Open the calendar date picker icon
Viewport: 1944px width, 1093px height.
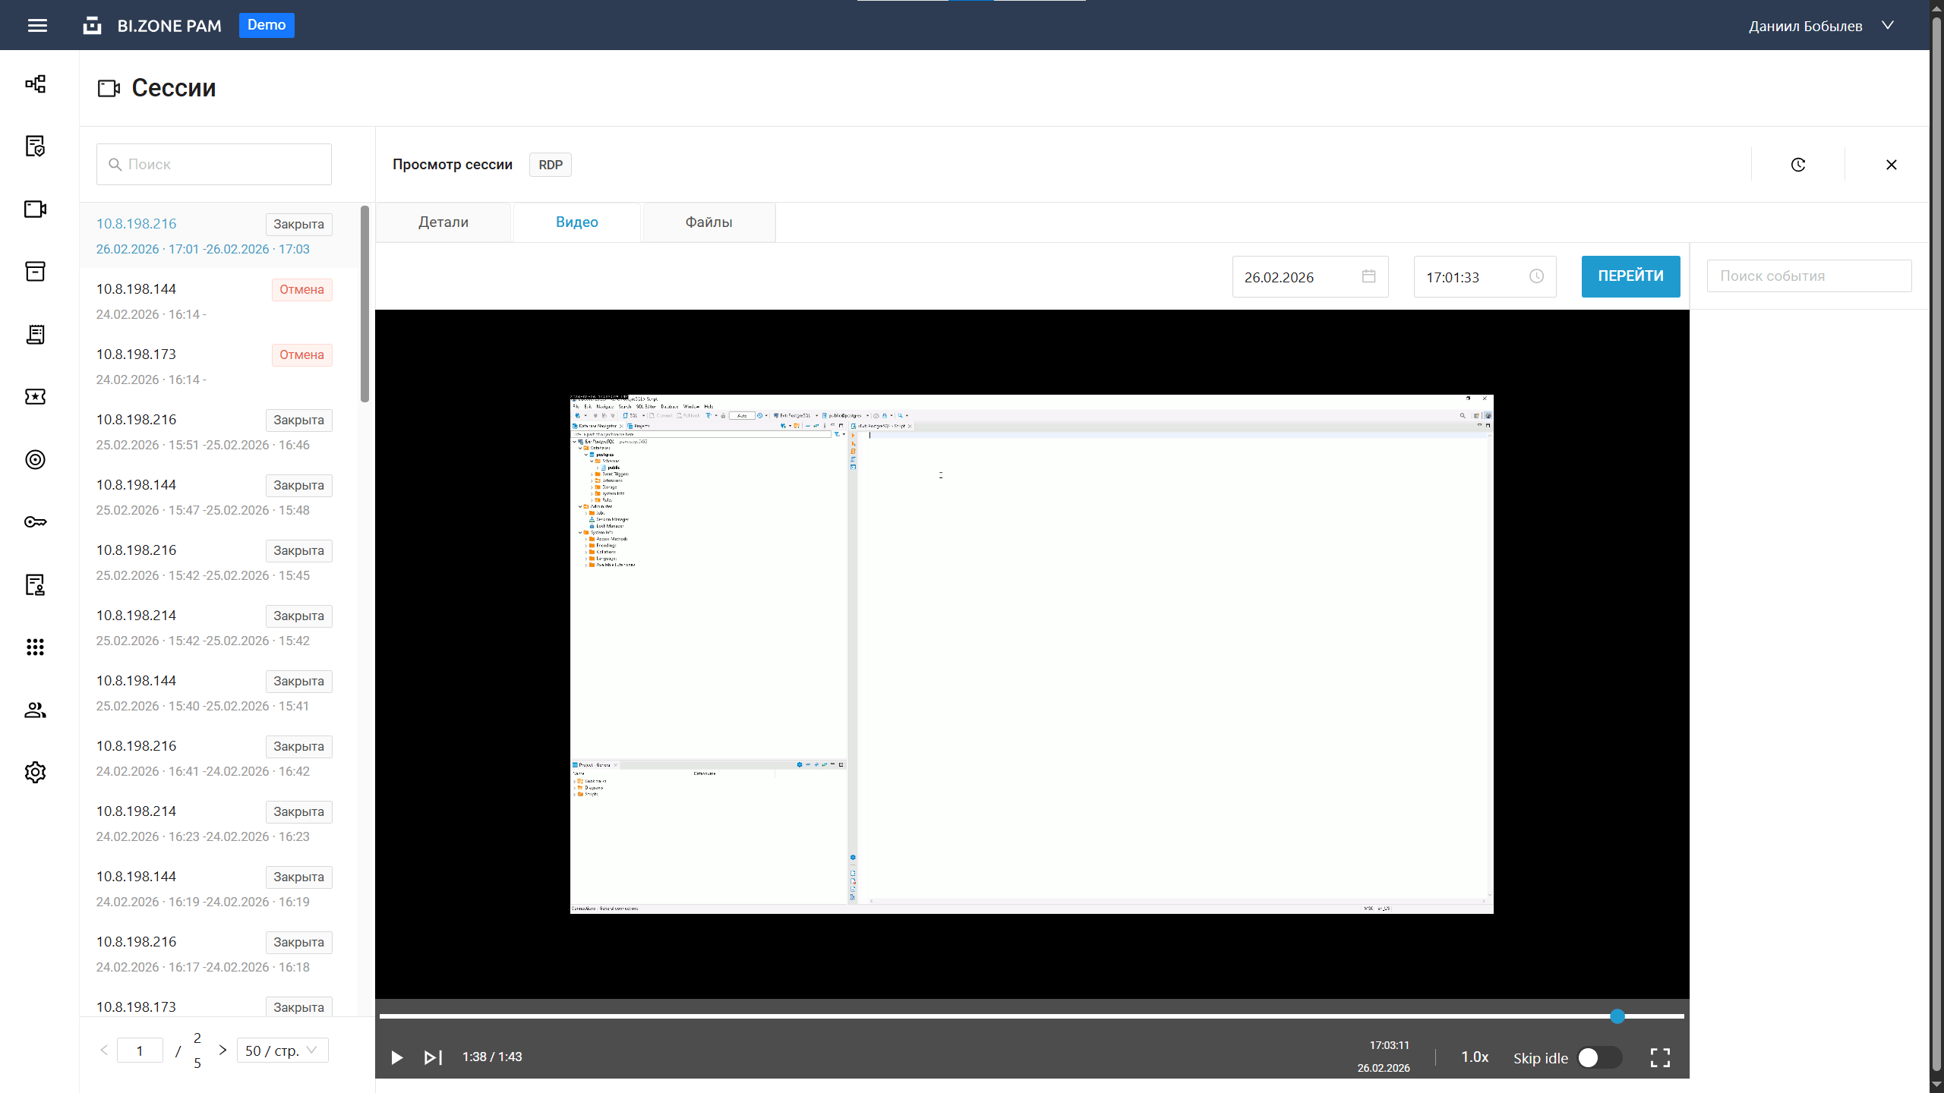[1368, 276]
